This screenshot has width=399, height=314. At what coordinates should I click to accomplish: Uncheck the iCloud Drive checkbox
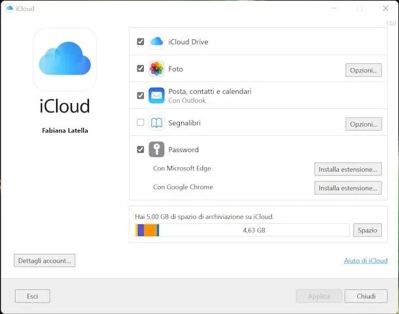pyautogui.click(x=141, y=41)
